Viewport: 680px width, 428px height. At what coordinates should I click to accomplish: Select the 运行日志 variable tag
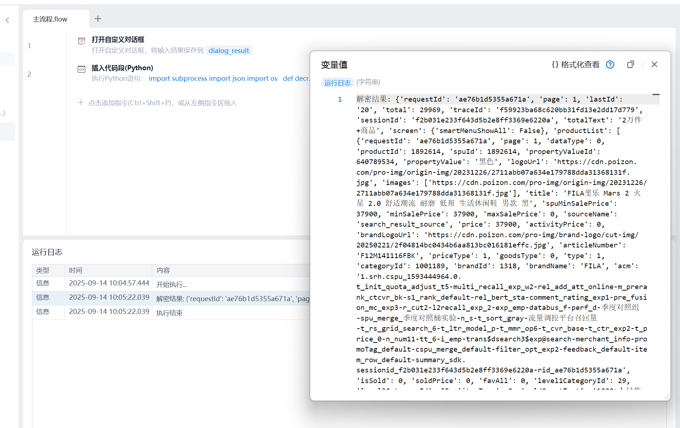[x=337, y=83]
